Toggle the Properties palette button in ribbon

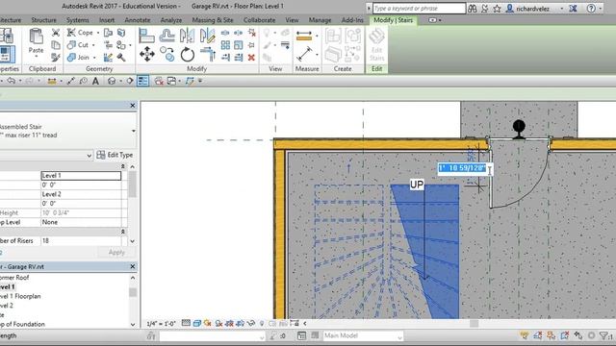tap(7, 54)
